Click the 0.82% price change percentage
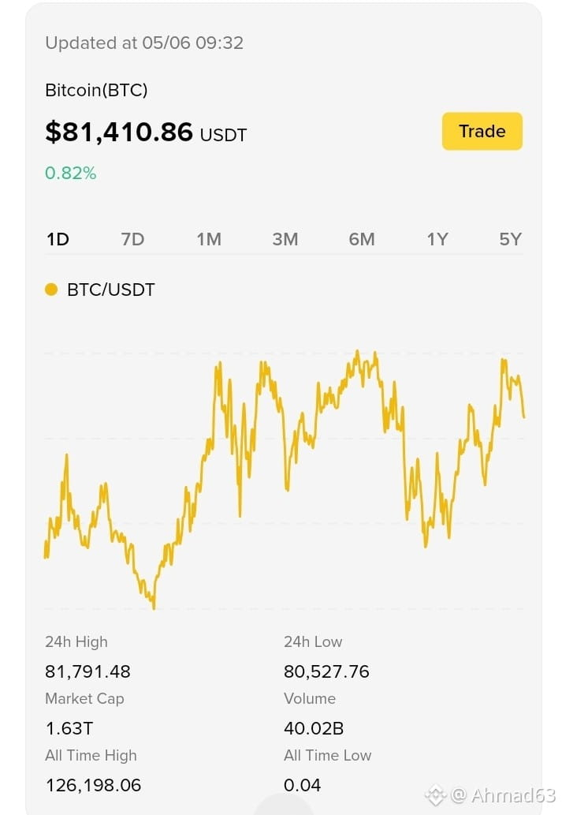 [71, 173]
